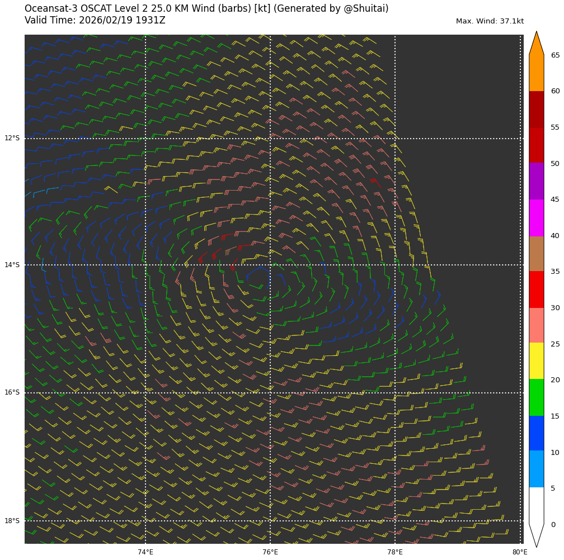Viewport: 564px width, 560px height.
Task: Click the Oceansat-3 OSCAT chart title
Action: pyautogui.click(x=206, y=9)
